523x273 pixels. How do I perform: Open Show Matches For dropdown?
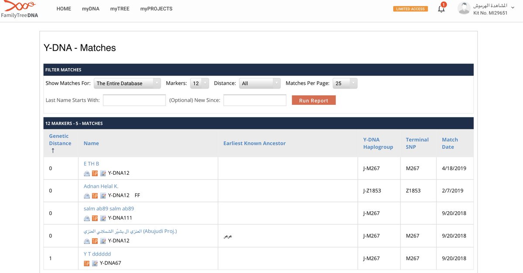(x=128, y=83)
